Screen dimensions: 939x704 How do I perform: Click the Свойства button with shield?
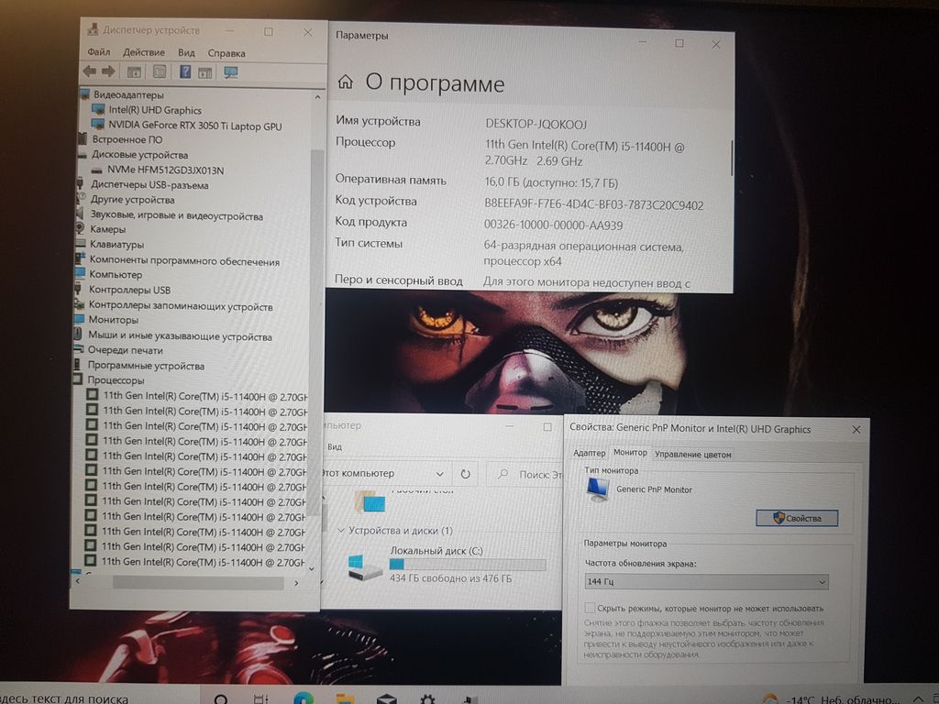(x=797, y=519)
